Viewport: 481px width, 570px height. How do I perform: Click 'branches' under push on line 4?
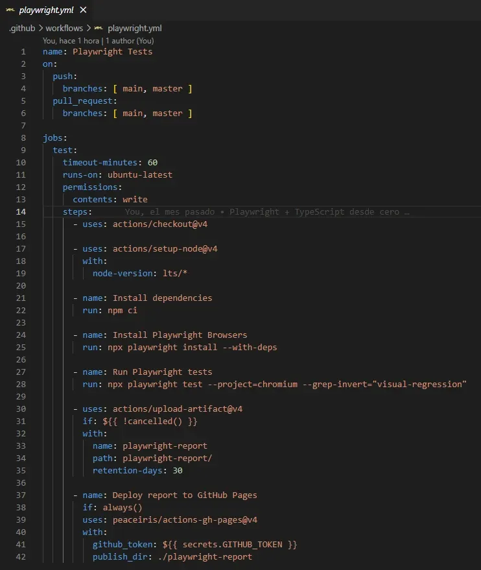[82, 89]
